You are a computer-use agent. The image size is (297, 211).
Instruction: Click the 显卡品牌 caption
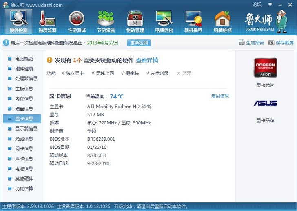tap(265, 121)
